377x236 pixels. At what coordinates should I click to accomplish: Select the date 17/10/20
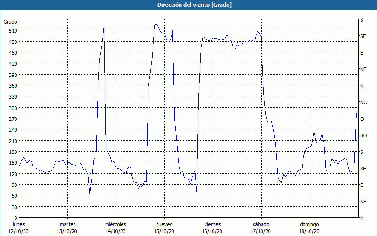[x=261, y=231]
